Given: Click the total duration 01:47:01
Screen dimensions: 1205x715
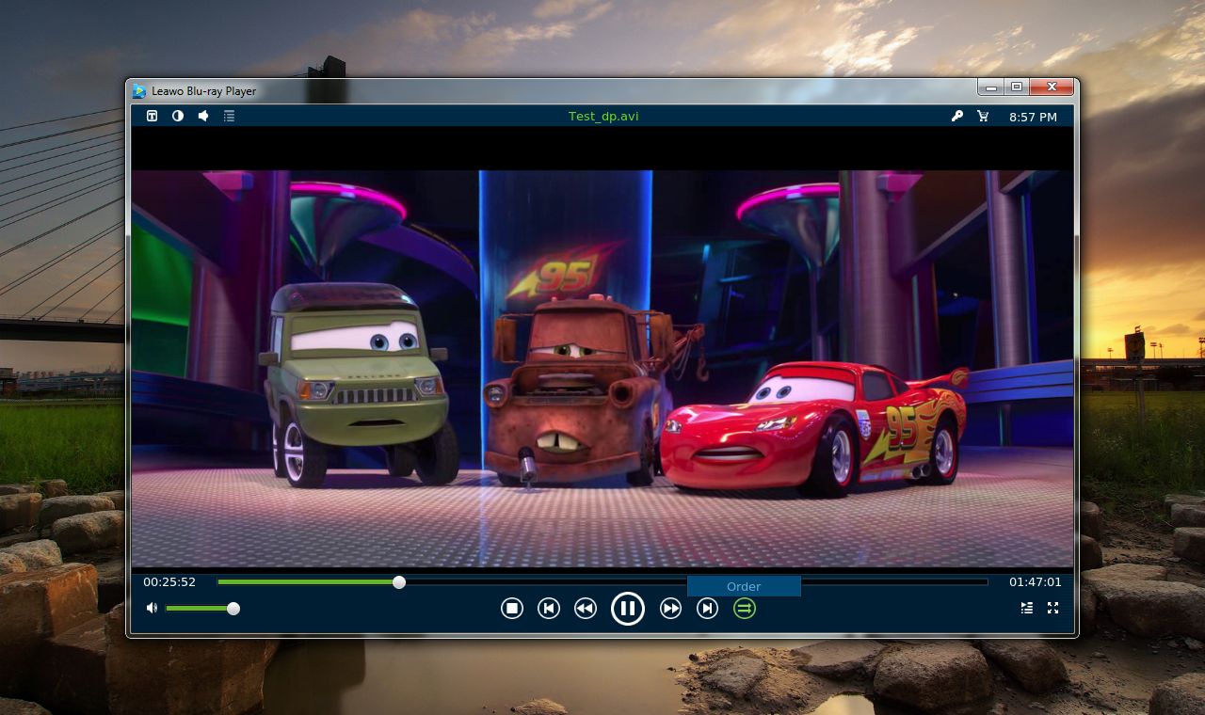Looking at the screenshot, I should [1035, 582].
